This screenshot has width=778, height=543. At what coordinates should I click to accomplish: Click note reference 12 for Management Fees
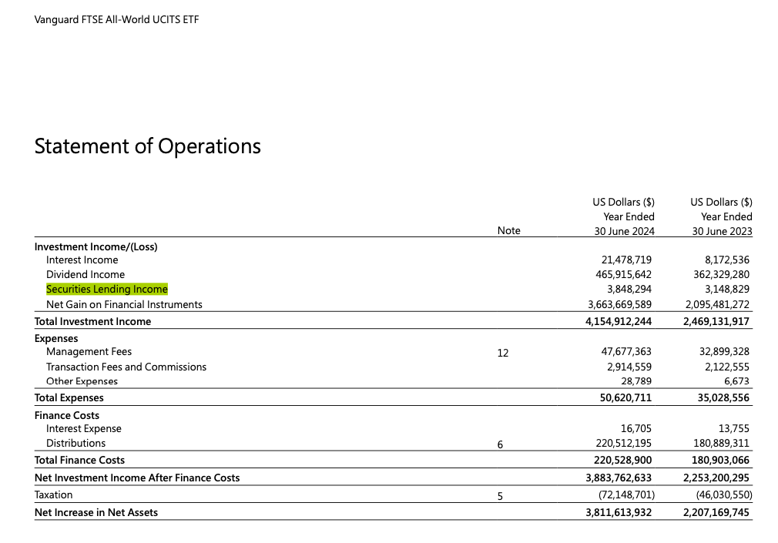[x=503, y=353]
